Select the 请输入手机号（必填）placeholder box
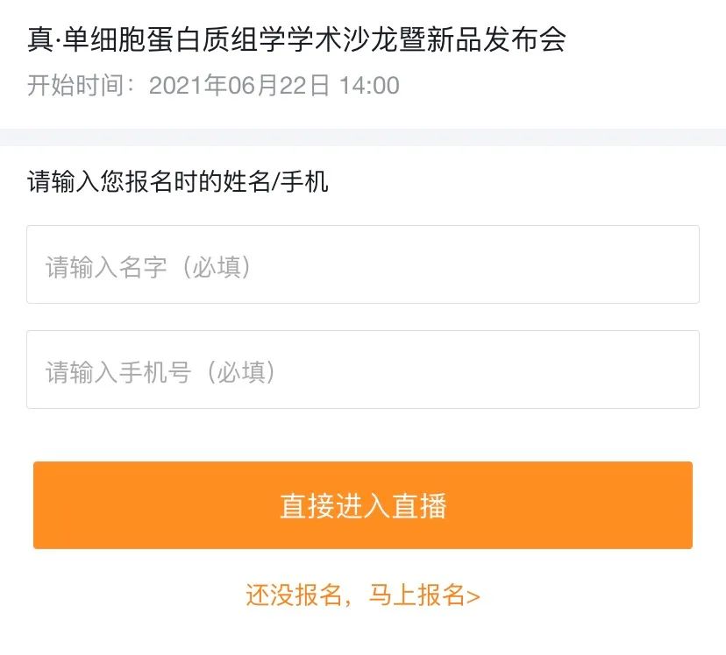This screenshot has height=655, width=726. (x=363, y=370)
